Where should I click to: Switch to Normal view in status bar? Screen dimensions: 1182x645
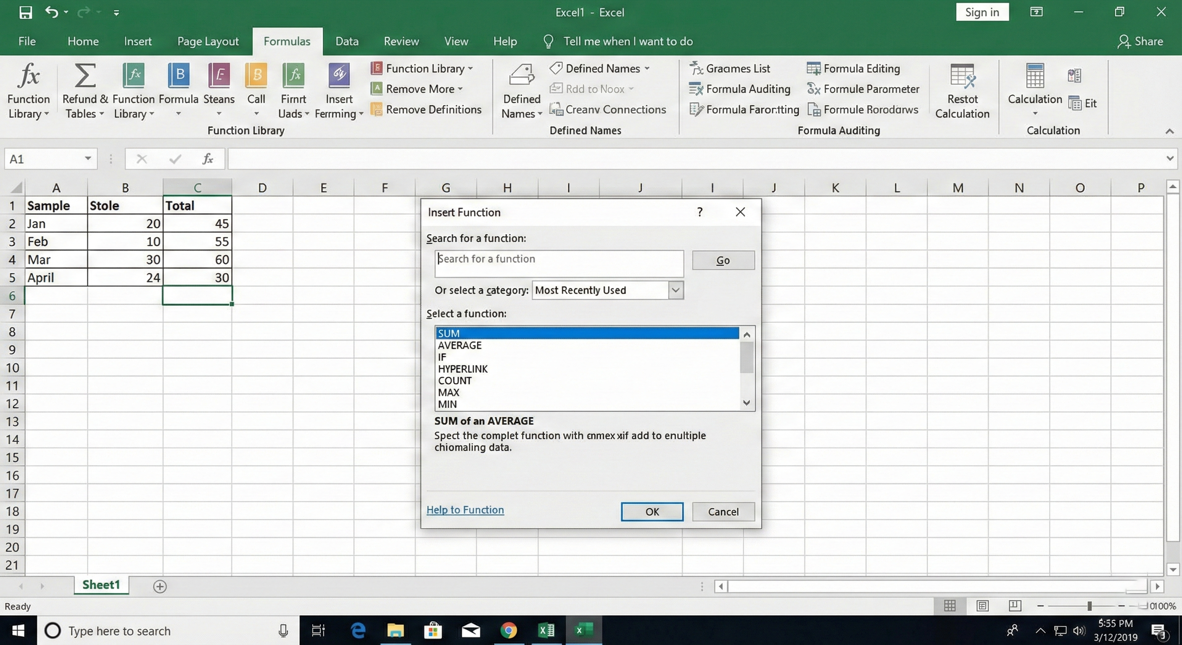point(950,606)
